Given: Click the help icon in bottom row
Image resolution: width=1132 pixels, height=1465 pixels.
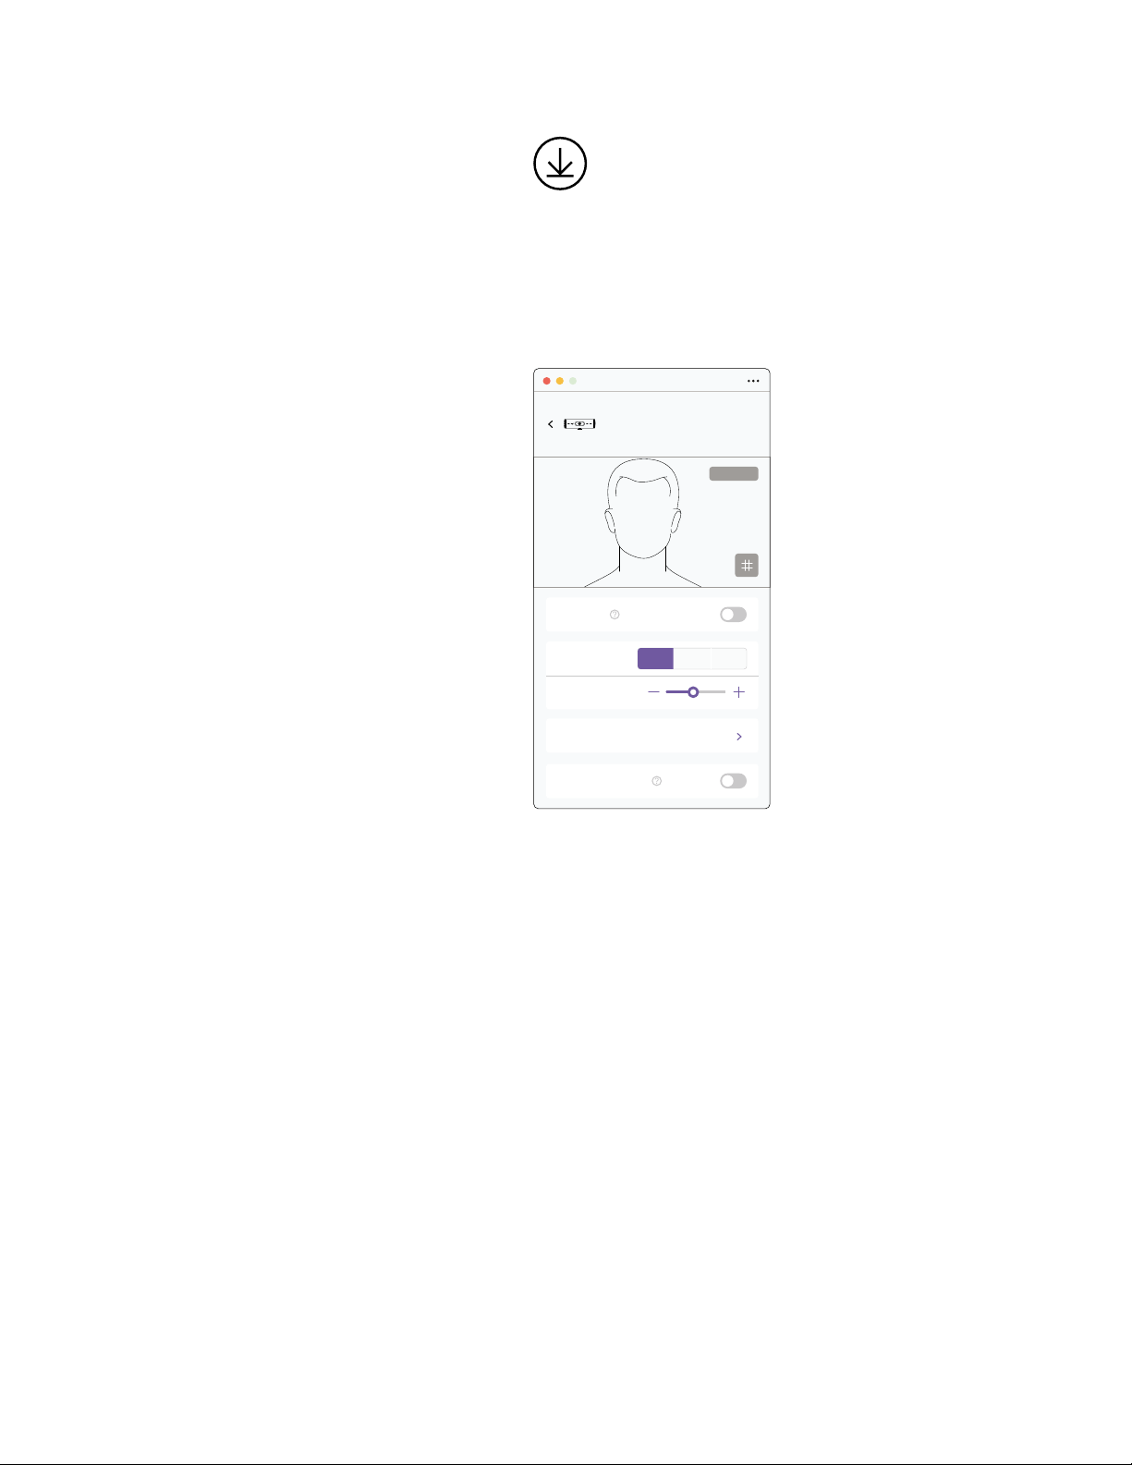Looking at the screenshot, I should tap(657, 781).
